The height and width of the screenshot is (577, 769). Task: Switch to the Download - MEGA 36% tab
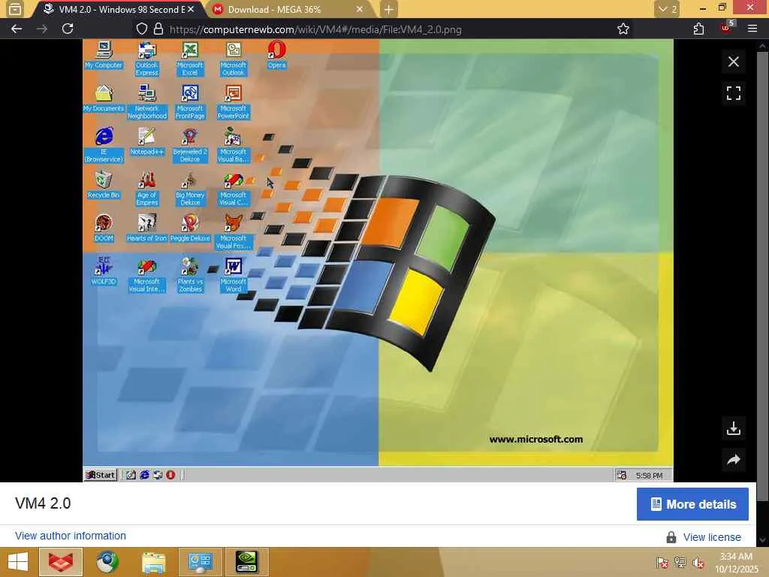click(x=289, y=9)
